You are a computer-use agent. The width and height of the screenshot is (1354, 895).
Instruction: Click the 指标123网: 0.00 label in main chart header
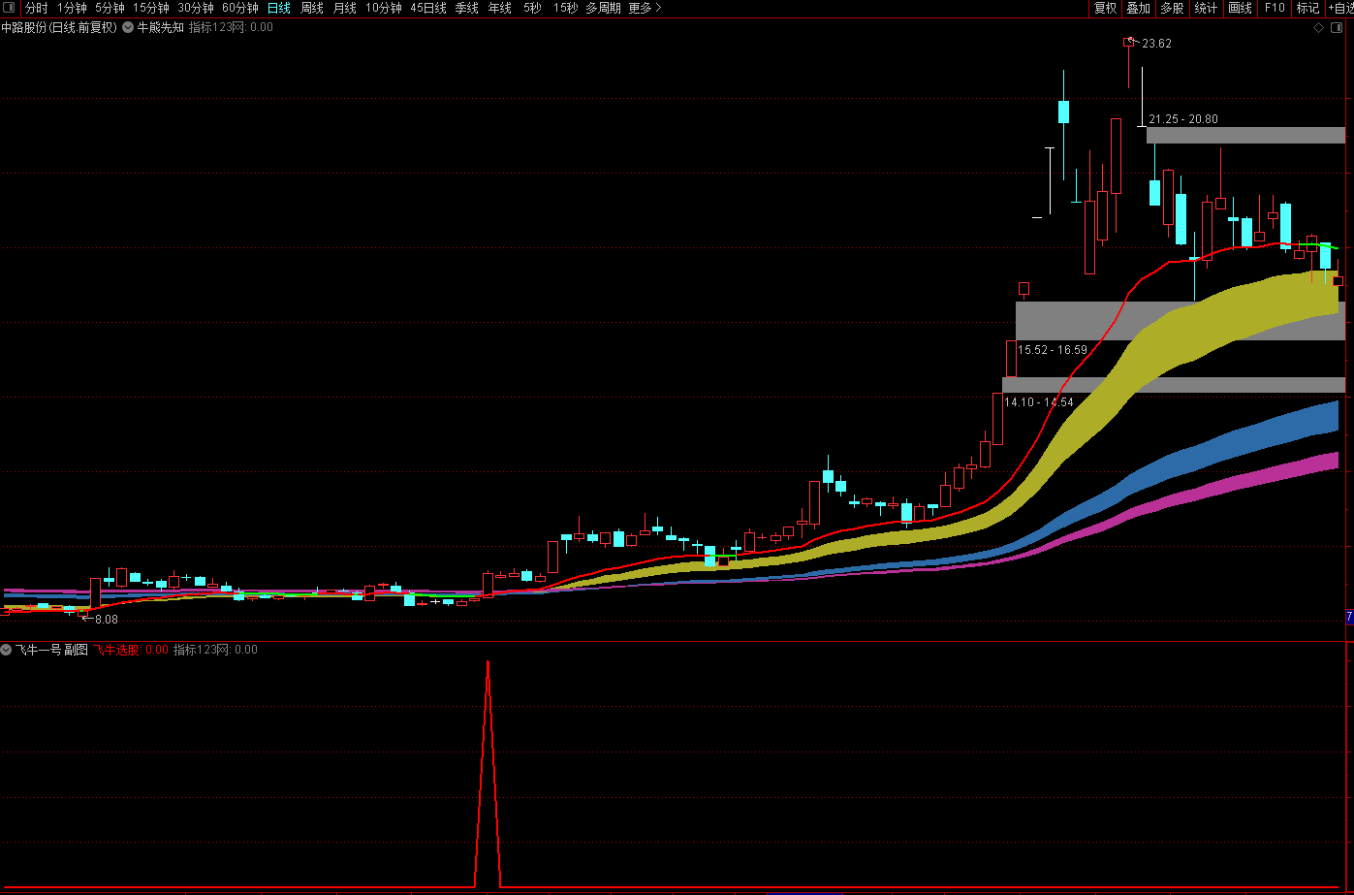[x=231, y=27]
